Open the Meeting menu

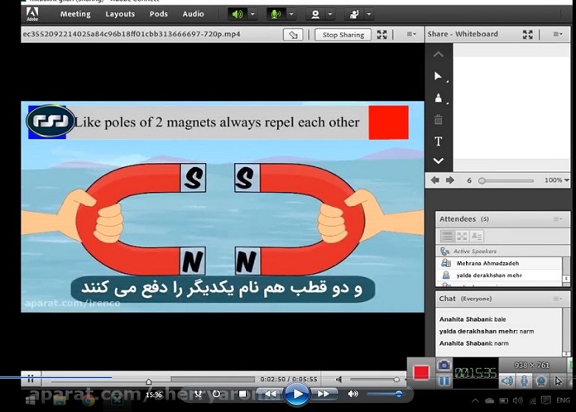click(75, 14)
